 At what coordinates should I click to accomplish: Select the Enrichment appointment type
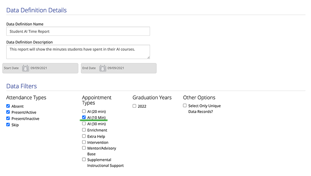click(84, 130)
